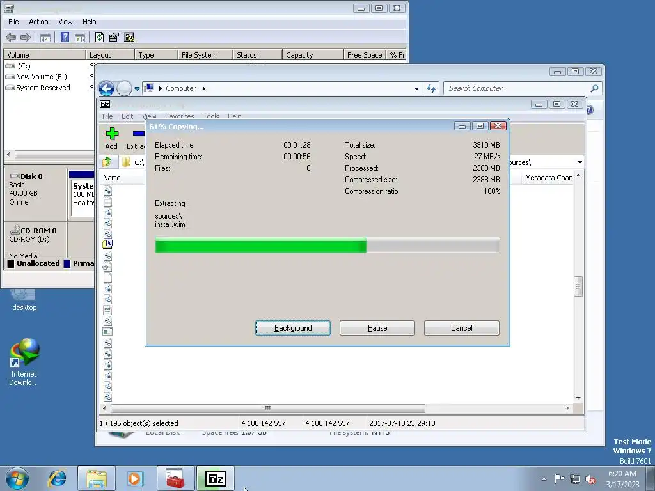Open the File menu in 7-Zip
The width and height of the screenshot is (655, 491).
pos(107,116)
